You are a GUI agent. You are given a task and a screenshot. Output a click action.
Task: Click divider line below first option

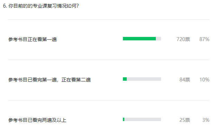pyautogui.click(x=109, y=60)
